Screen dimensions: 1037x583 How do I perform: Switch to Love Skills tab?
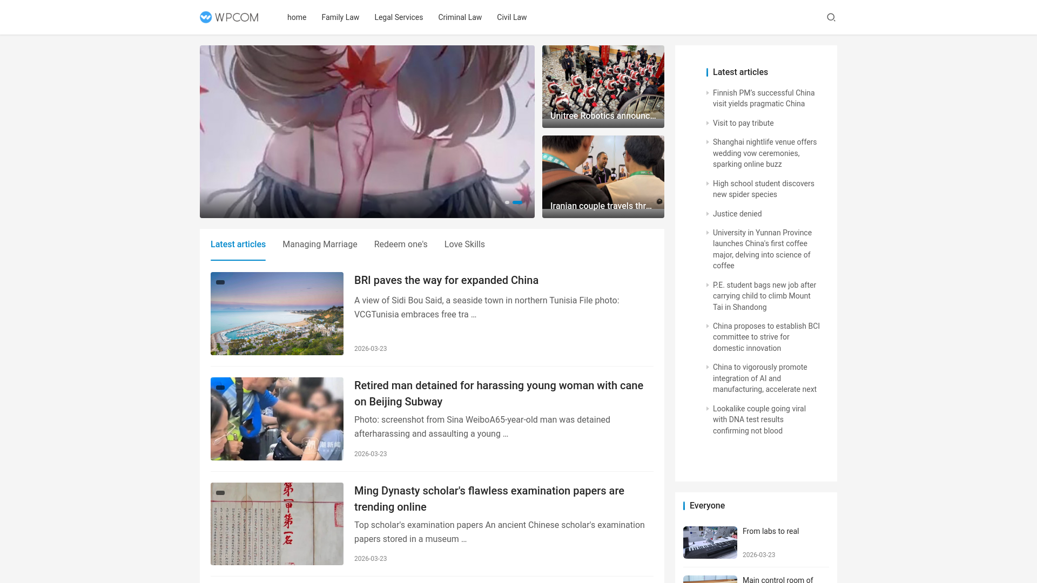tap(464, 245)
